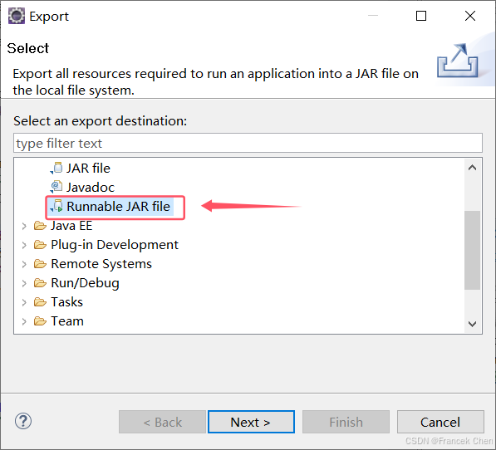The width and height of the screenshot is (496, 450).
Task: Select the Runnable JAR file icon
Action: pyautogui.click(x=56, y=206)
